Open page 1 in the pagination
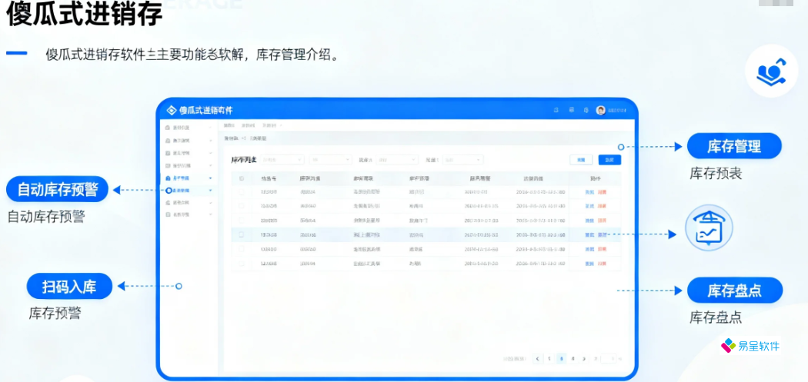The width and height of the screenshot is (808, 382). tap(549, 358)
